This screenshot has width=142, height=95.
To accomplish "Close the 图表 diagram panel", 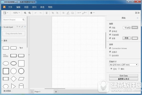I will tap(138, 18).
